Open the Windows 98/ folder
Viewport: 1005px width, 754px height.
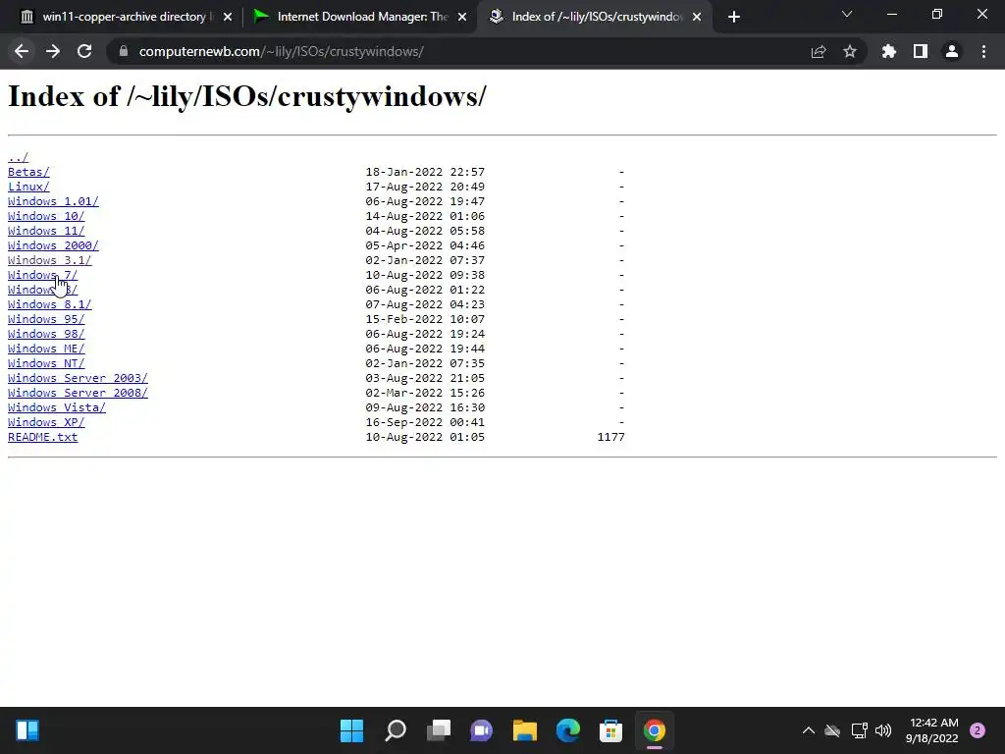(x=46, y=334)
